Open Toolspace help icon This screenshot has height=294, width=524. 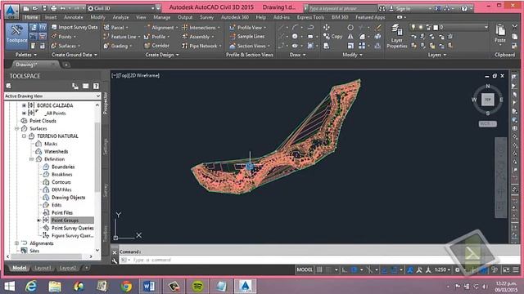click(x=96, y=87)
